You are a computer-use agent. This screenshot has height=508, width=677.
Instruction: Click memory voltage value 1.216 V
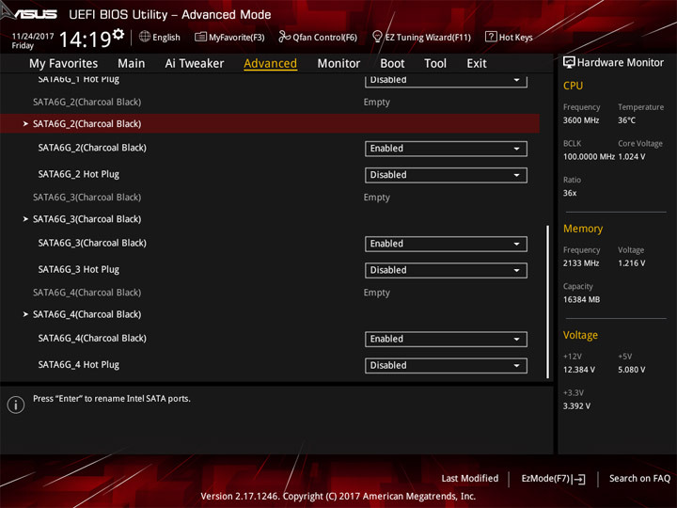(x=632, y=263)
